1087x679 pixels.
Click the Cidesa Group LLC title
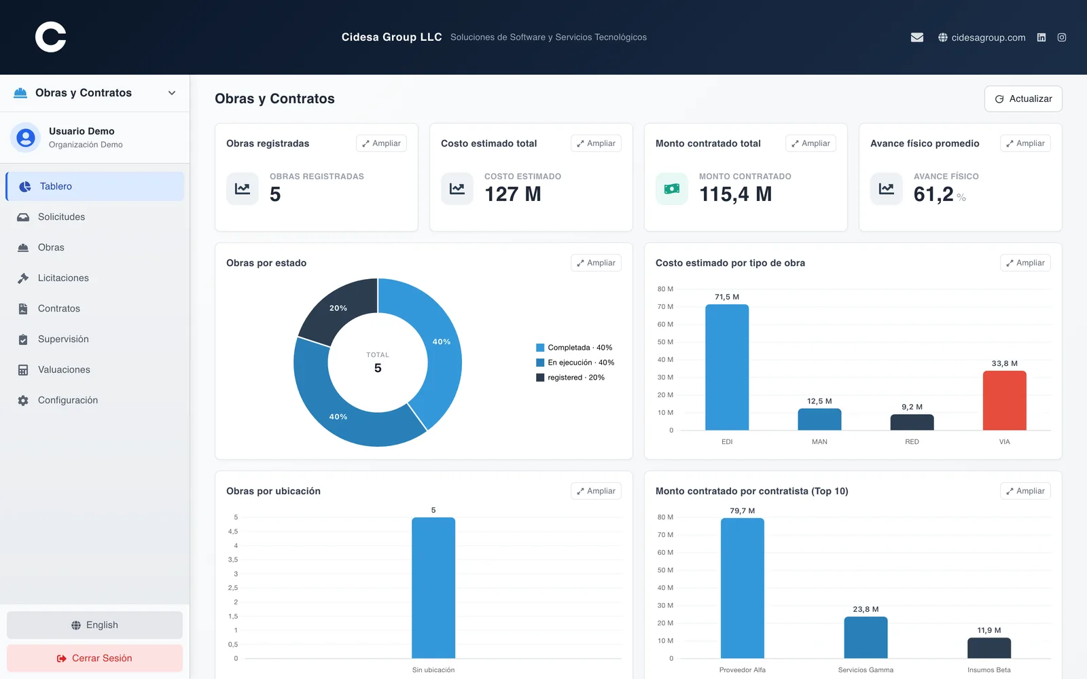[x=391, y=37]
